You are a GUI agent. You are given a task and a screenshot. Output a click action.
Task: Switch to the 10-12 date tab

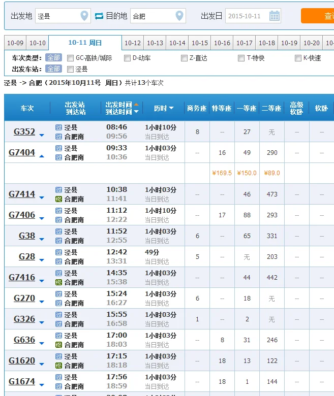point(133,43)
